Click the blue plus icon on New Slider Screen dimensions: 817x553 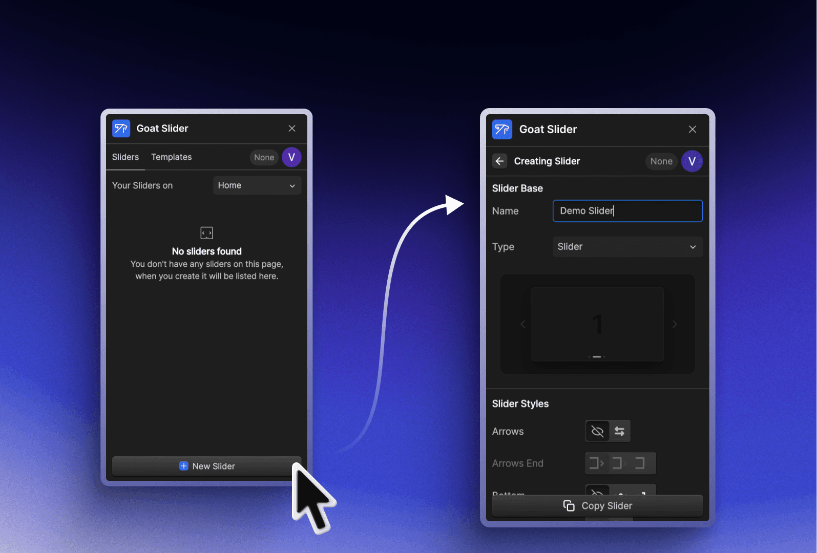pos(184,466)
